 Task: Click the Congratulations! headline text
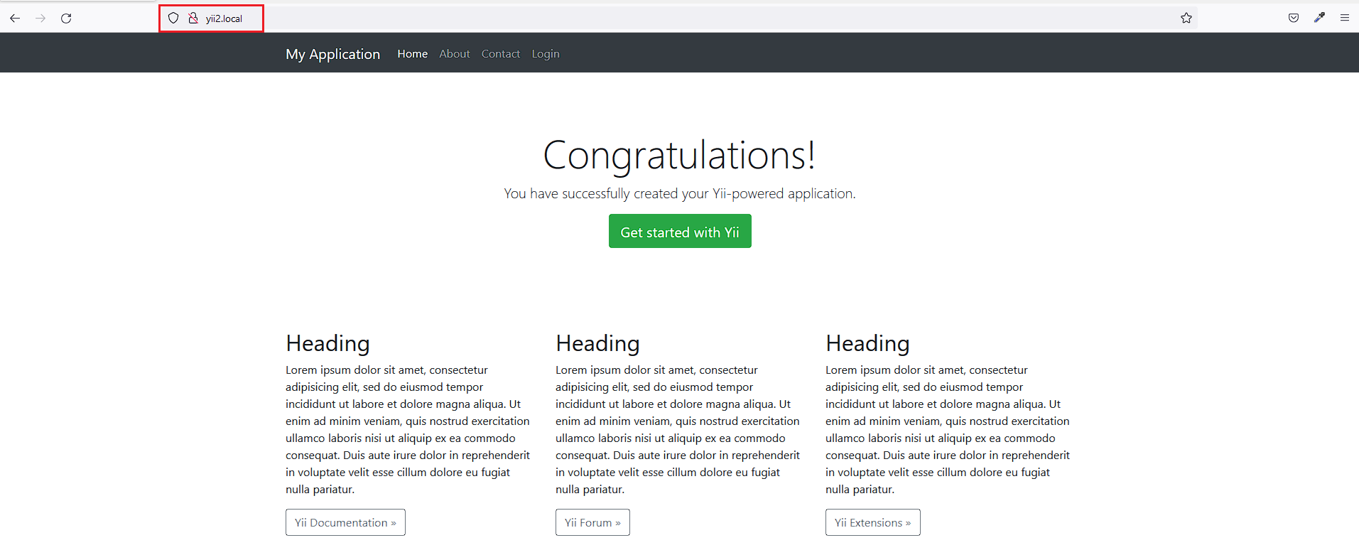pos(679,155)
